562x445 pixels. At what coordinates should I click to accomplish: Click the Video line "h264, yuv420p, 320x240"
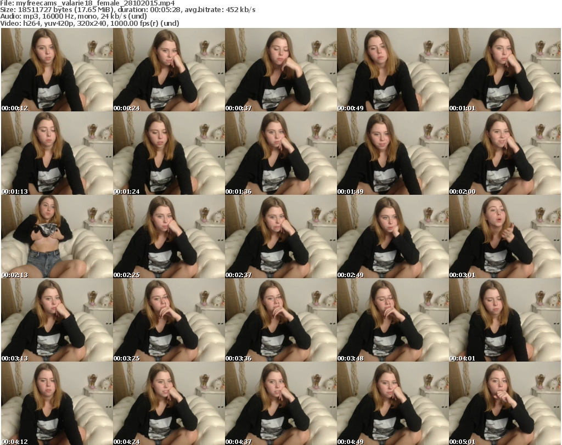(x=64, y=23)
